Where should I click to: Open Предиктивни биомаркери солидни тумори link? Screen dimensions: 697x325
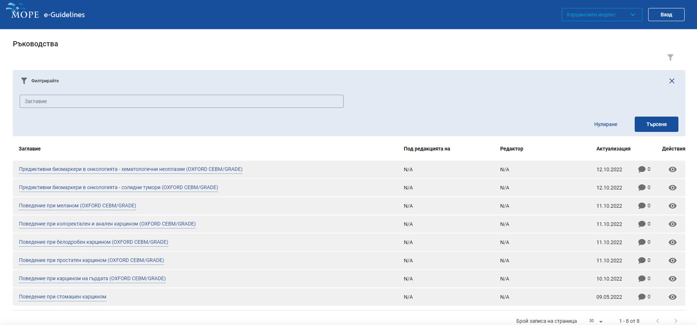(x=118, y=187)
